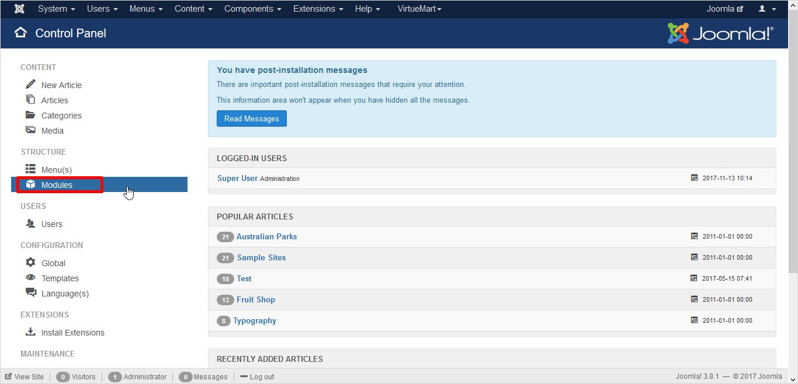This screenshot has width=798, height=384.
Task: Click the Categories folder icon
Action: click(30, 115)
